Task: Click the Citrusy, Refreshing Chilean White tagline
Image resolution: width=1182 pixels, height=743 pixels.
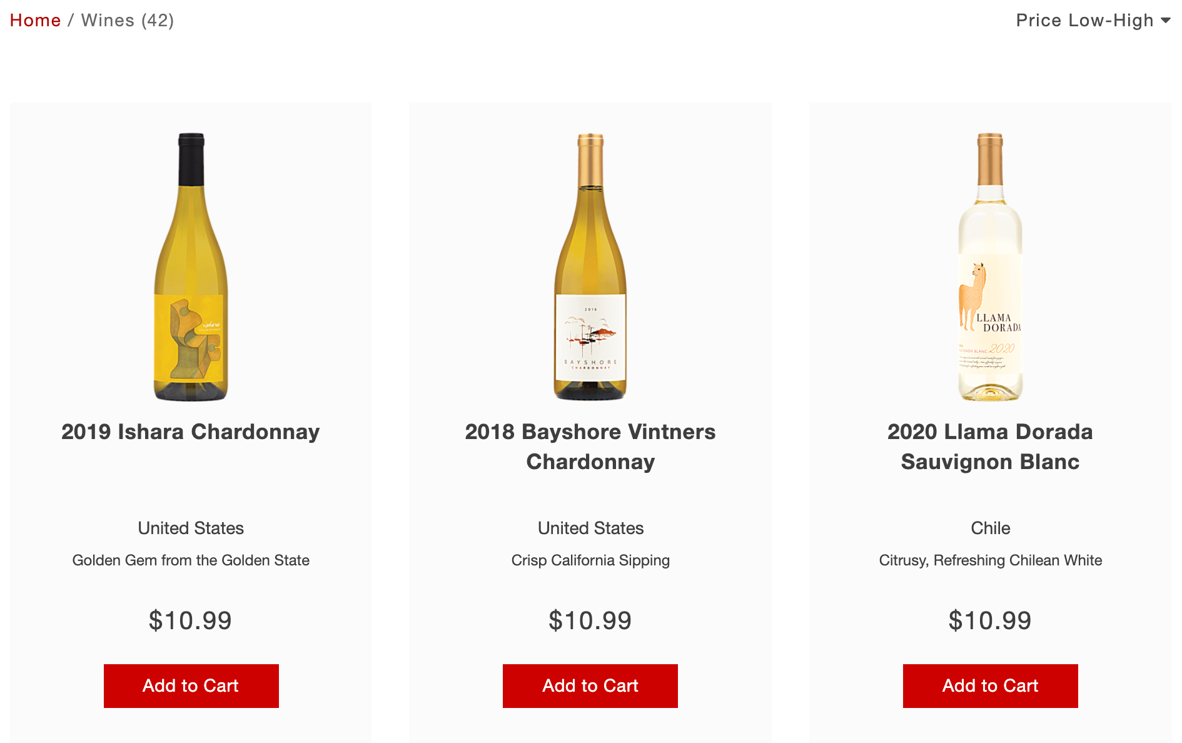Action: click(990, 560)
